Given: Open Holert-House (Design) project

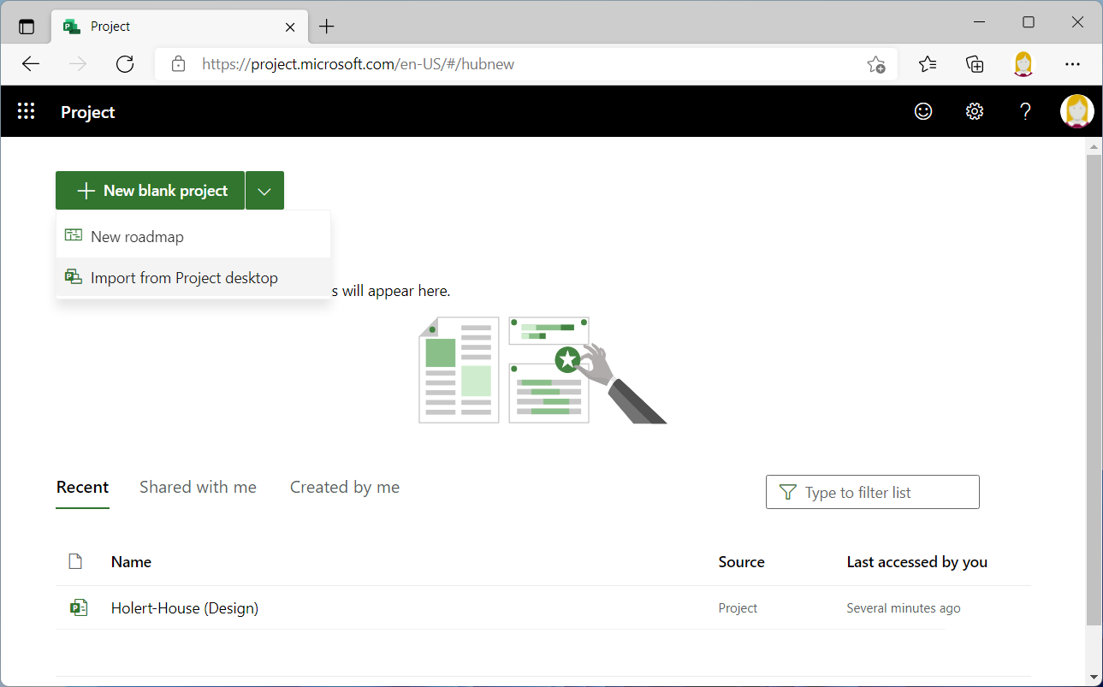Looking at the screenshot, I should click(185, 608).
